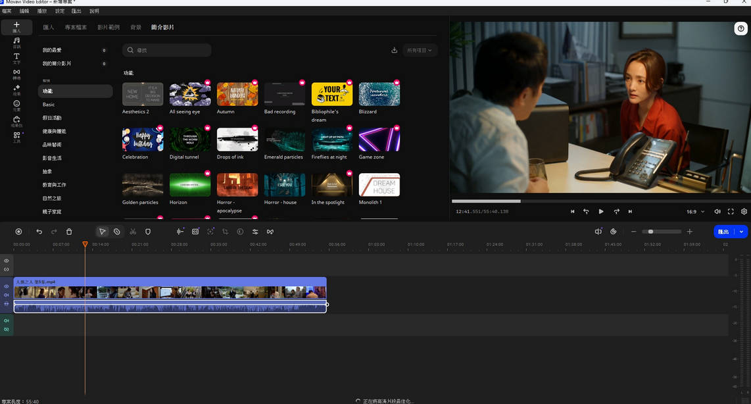Open the Import (+) section in sidebar
The width and height of the screenshot is (751, 404).
click(x=16, y=27)
